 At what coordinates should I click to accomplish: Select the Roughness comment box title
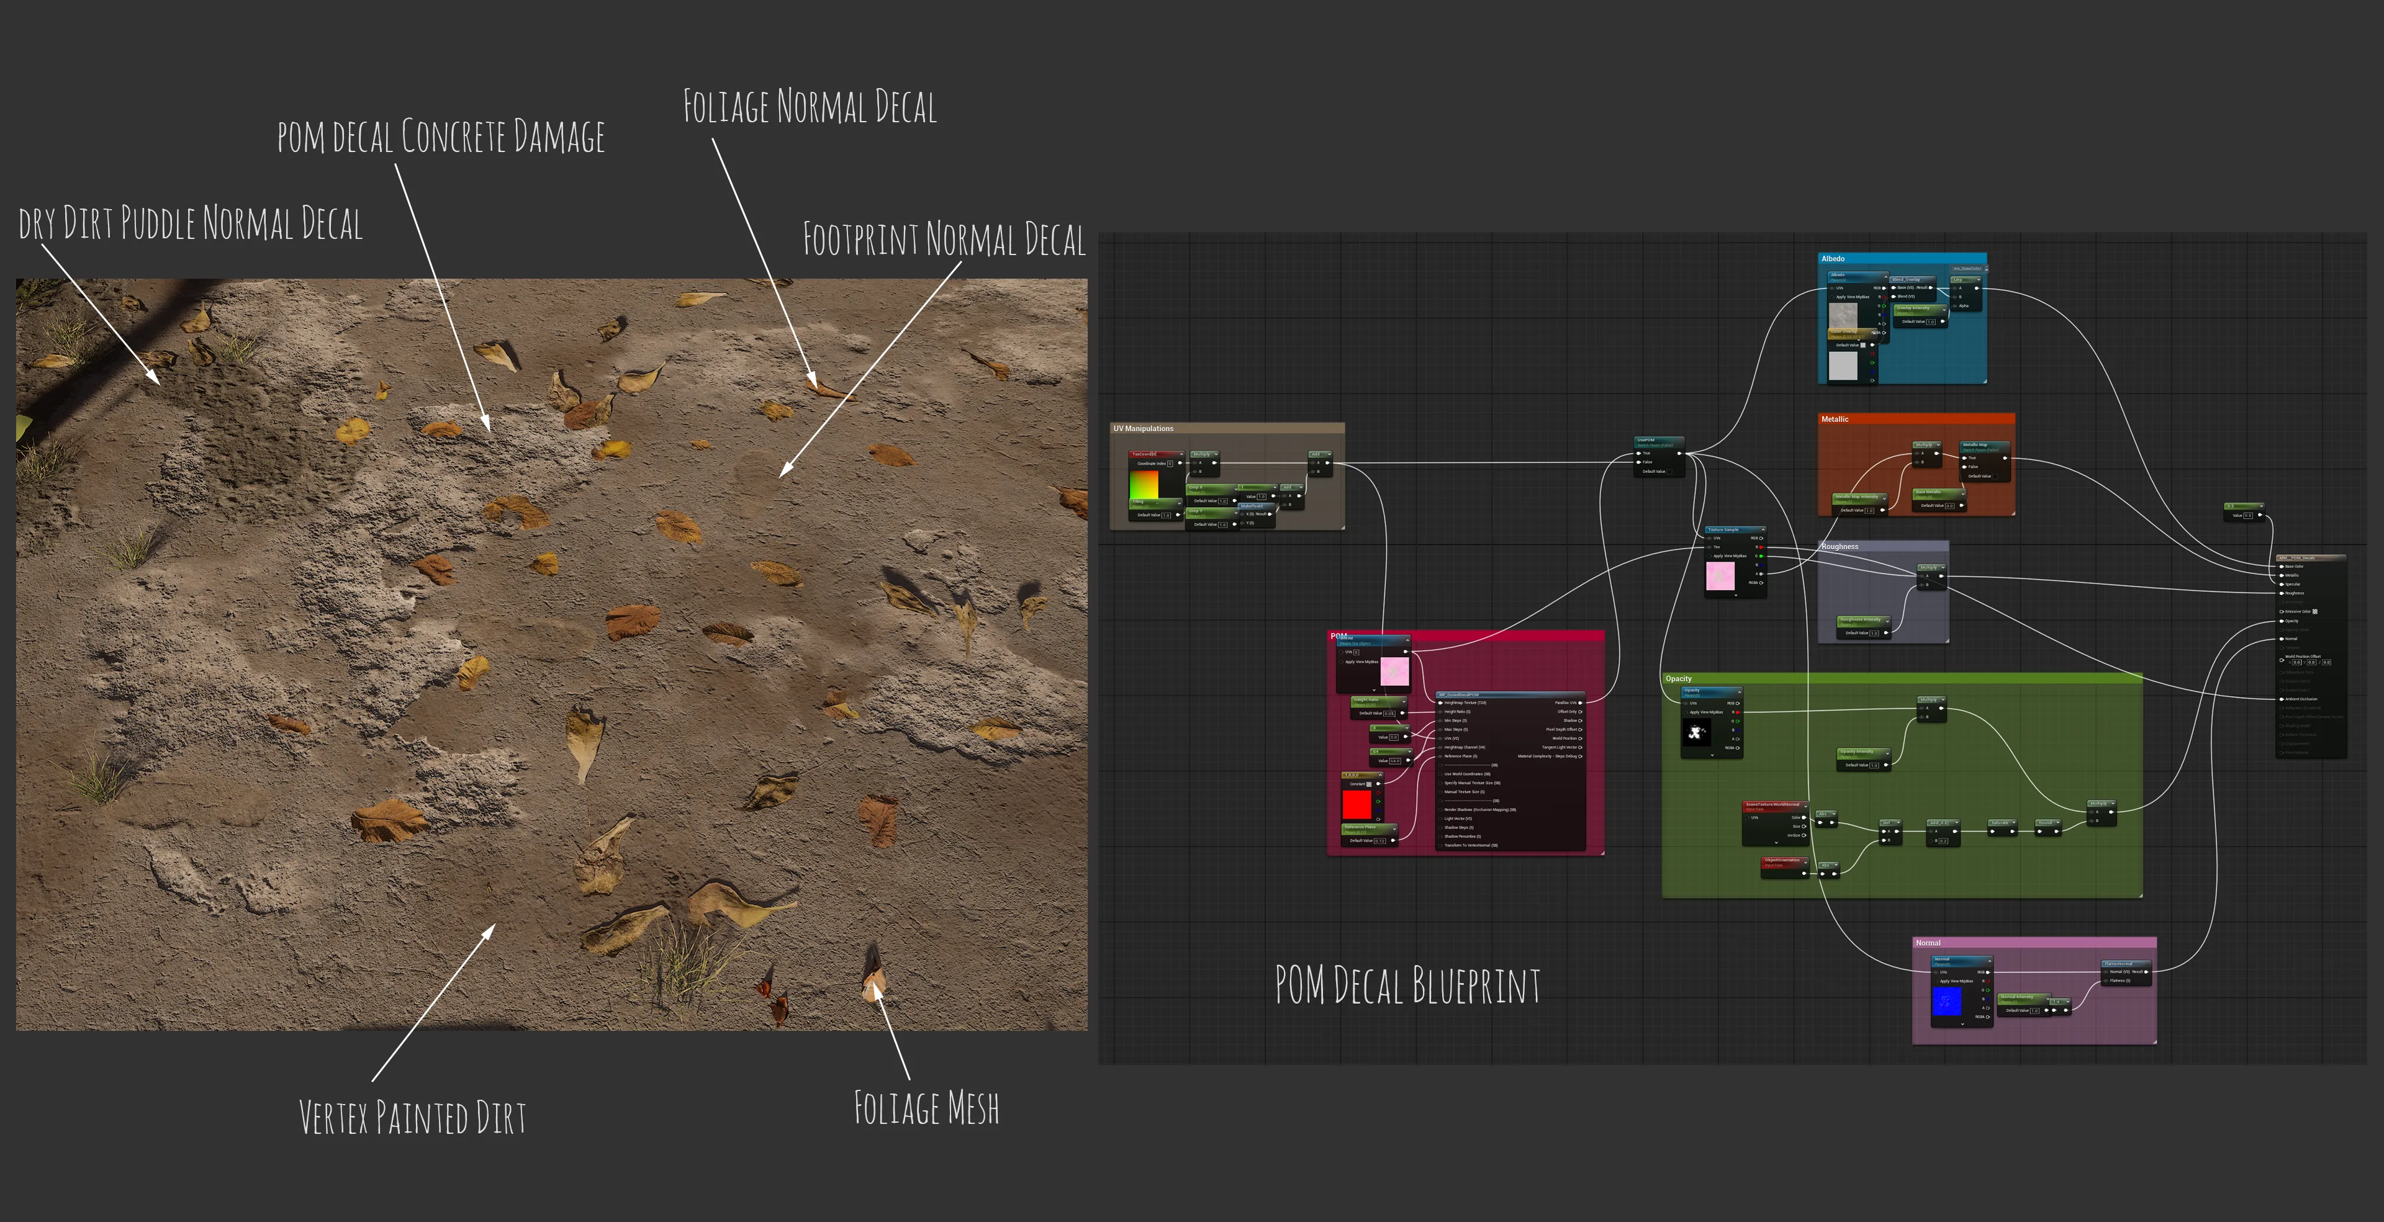pos(1840,547)
